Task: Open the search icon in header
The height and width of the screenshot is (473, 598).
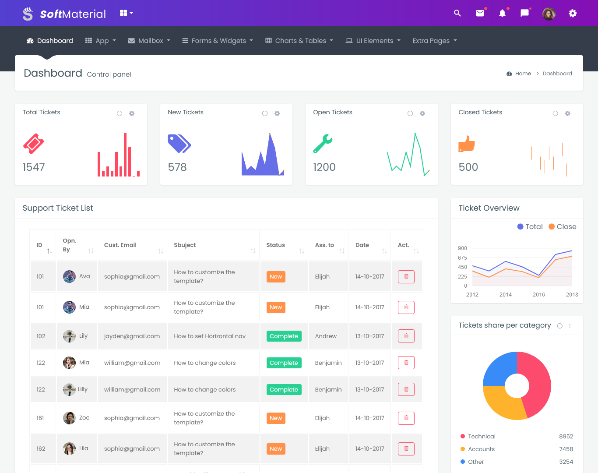Action: 457,13
